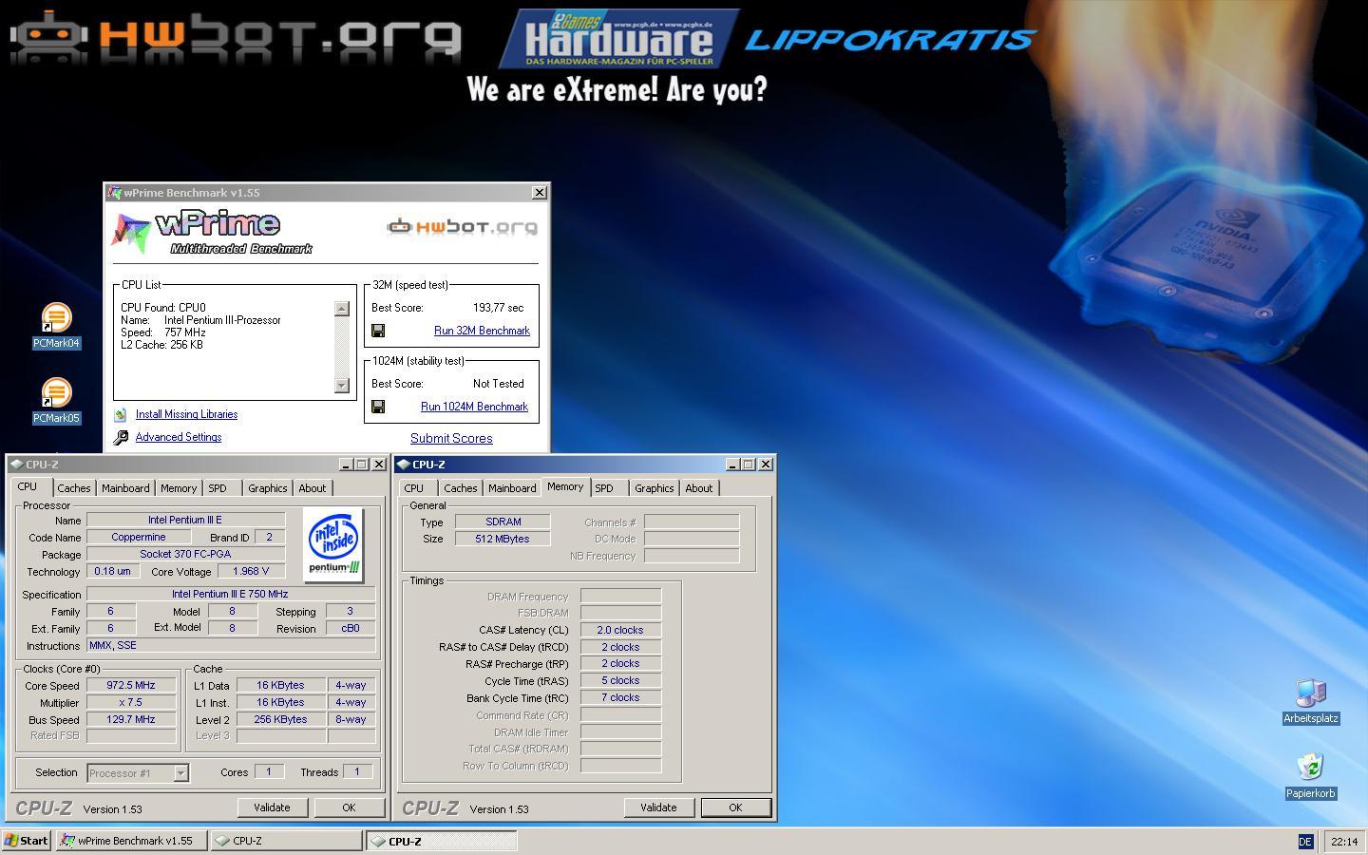1368x855 pixels.
Task: Run the 32M Benchmark
Action: pos(482,331)
